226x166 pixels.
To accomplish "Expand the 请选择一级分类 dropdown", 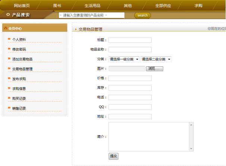I will [x=124, y=59].
